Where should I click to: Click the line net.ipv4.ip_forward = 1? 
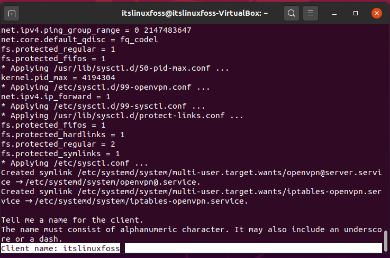56,97
